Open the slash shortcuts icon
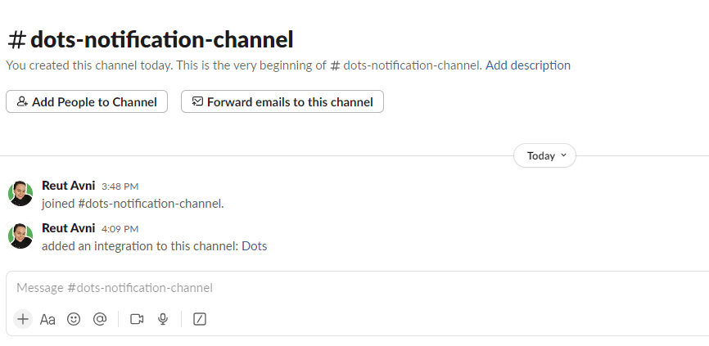This screenshot has height=346, width=709. 200,319
